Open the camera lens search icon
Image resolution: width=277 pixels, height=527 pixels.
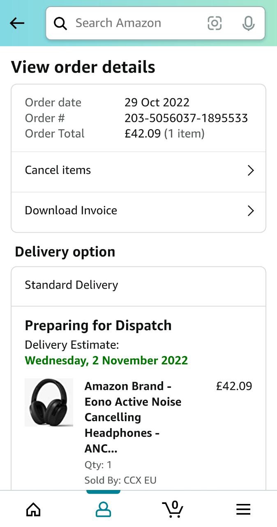point(215,23)
